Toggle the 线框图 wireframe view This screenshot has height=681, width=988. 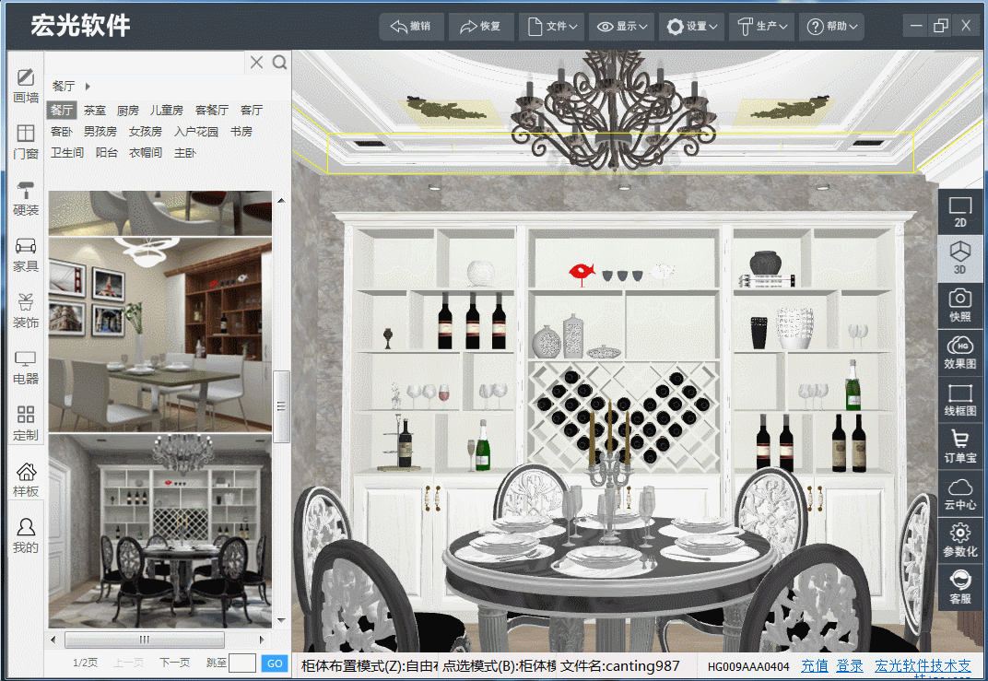pos(959,402)
